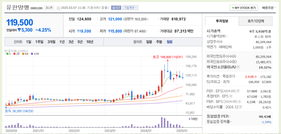Click the 전일 price 124,800

pos(84,19)
